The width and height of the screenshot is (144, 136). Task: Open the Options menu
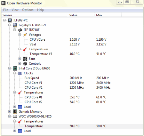(28, 10)
